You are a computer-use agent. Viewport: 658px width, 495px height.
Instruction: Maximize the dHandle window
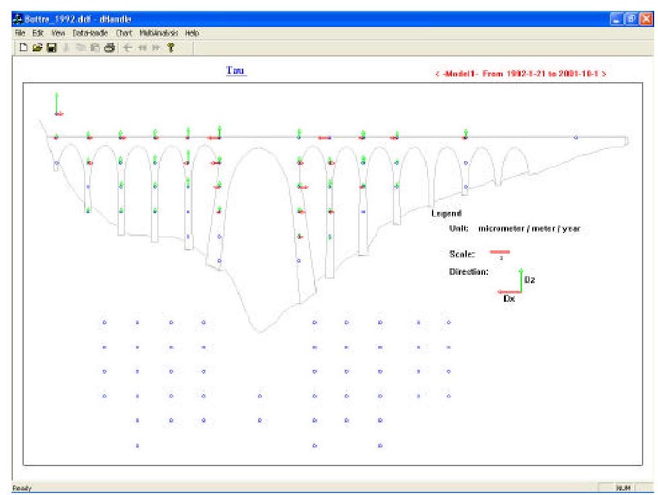(x=631, y=19)
